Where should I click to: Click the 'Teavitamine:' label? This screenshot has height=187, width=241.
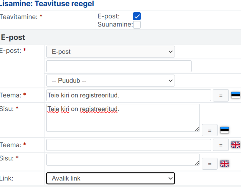(x=18, y=17)
